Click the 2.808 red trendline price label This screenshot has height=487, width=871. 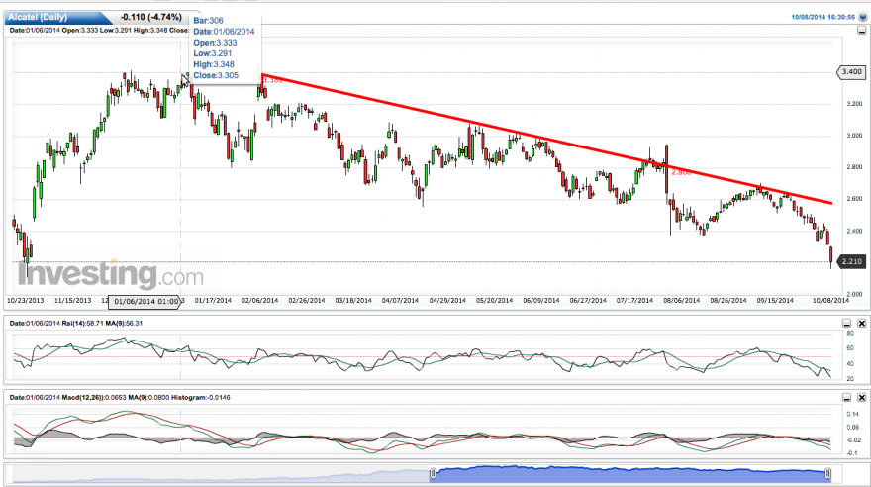tap(681, 172)
